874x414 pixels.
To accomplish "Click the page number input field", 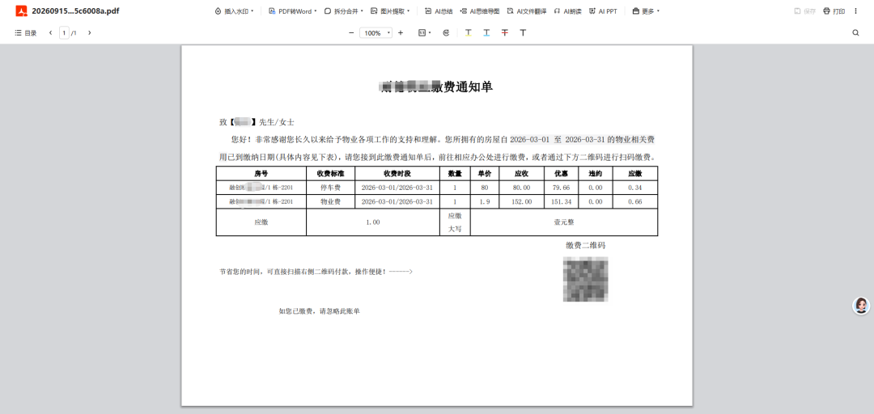I will (x=65, y=33).
